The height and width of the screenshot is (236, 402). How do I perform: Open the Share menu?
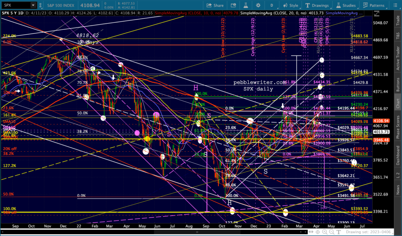pos(215,5)
